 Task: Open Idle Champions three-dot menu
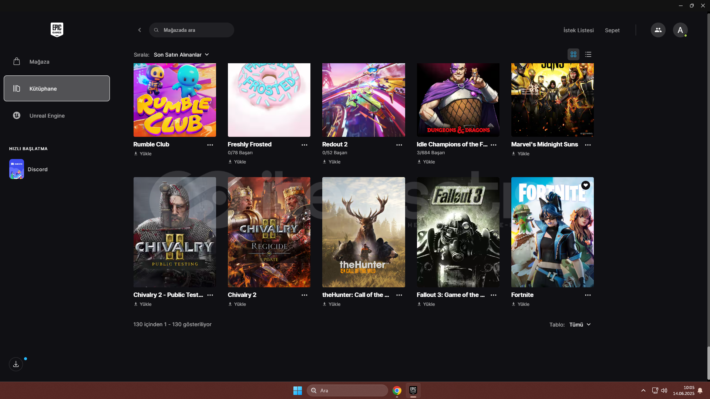pos(494,145)
